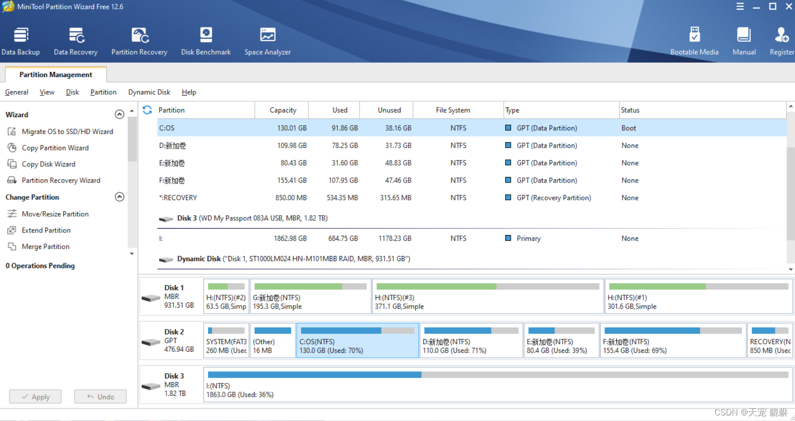Open Partition Recovery tool
The image size is (795, 421).
(139, 41)
